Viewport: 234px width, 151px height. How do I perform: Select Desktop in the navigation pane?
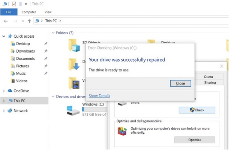click(x=23, y=44)
